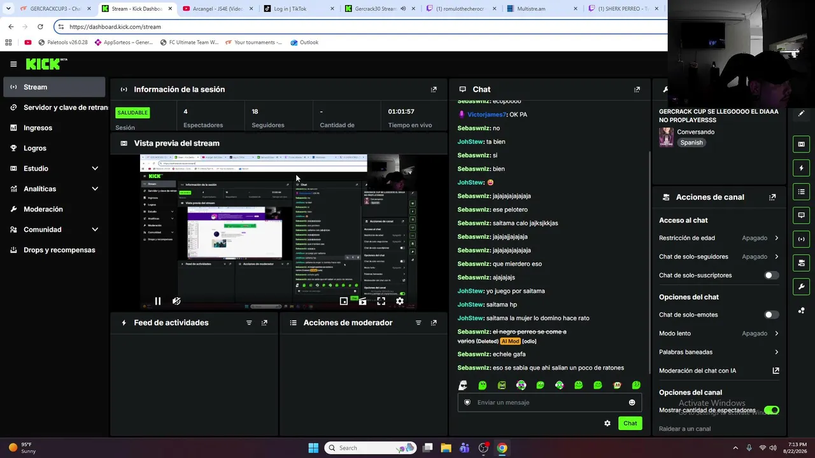Viewport: 815px width, 458px height.
Task: Pop out the Información de la sesión panel
Action: pos(434,90)
